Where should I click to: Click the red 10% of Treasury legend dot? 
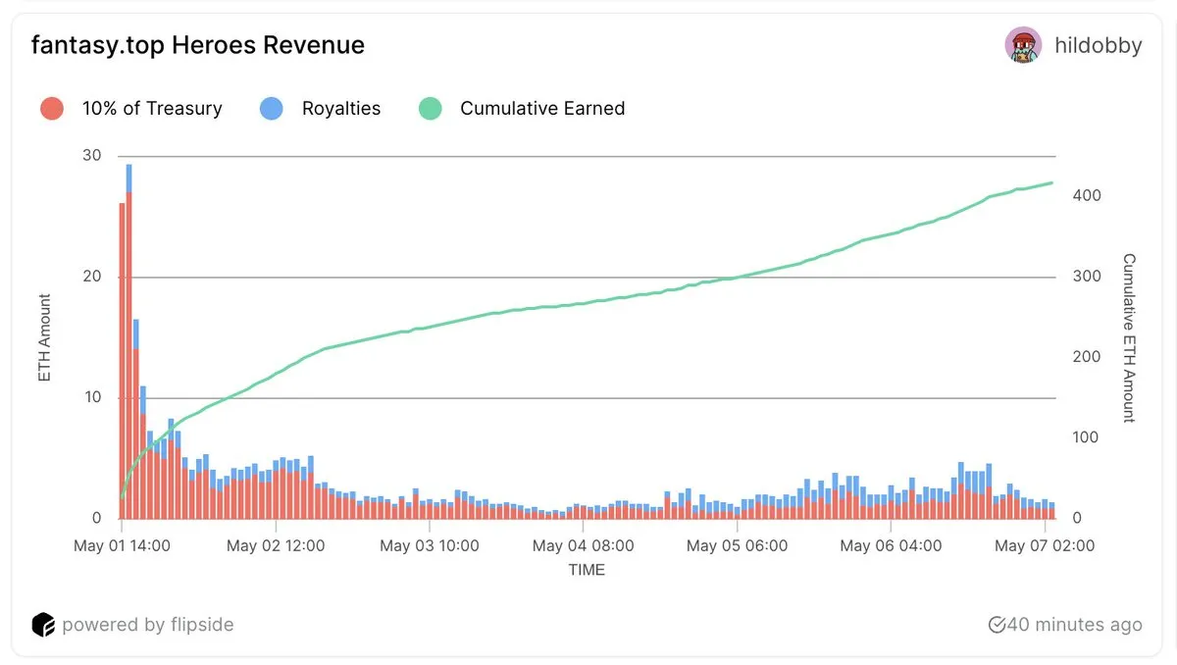(52, 109)
